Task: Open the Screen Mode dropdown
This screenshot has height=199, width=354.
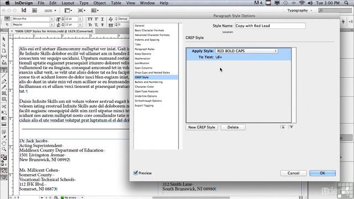Action: click(x=81, y=11)
